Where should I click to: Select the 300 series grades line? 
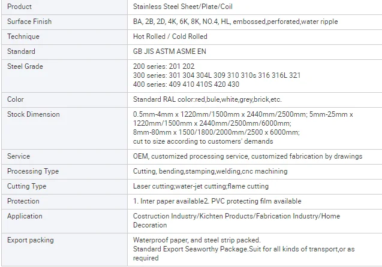pyautogui.click(x=216, y=75)
